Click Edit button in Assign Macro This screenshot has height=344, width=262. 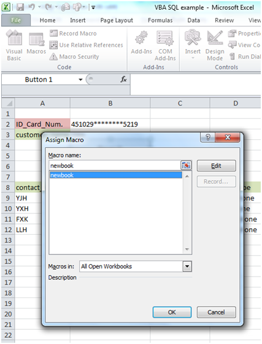pyautogui.click(x=217, y=166)
